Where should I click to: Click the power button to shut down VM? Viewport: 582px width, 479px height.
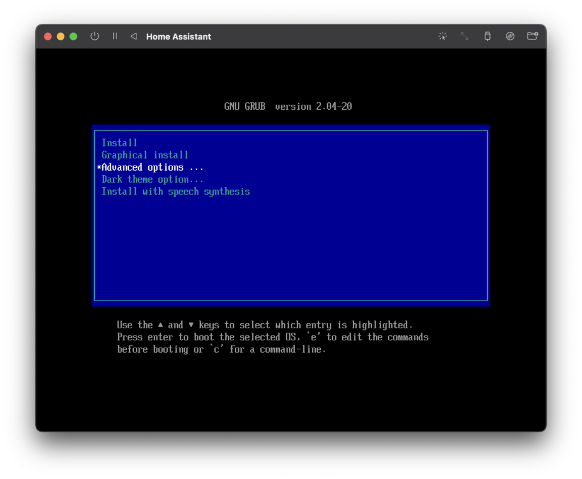coord(95,36)
